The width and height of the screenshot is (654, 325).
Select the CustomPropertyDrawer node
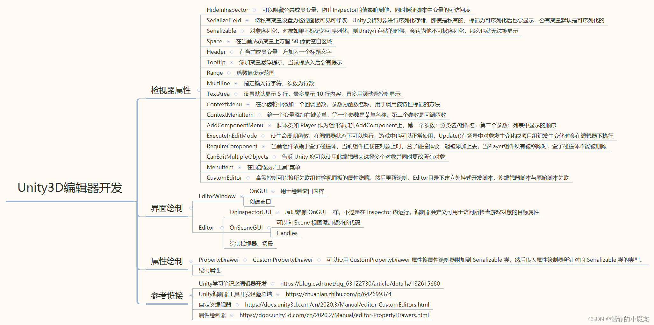(283, 260)
